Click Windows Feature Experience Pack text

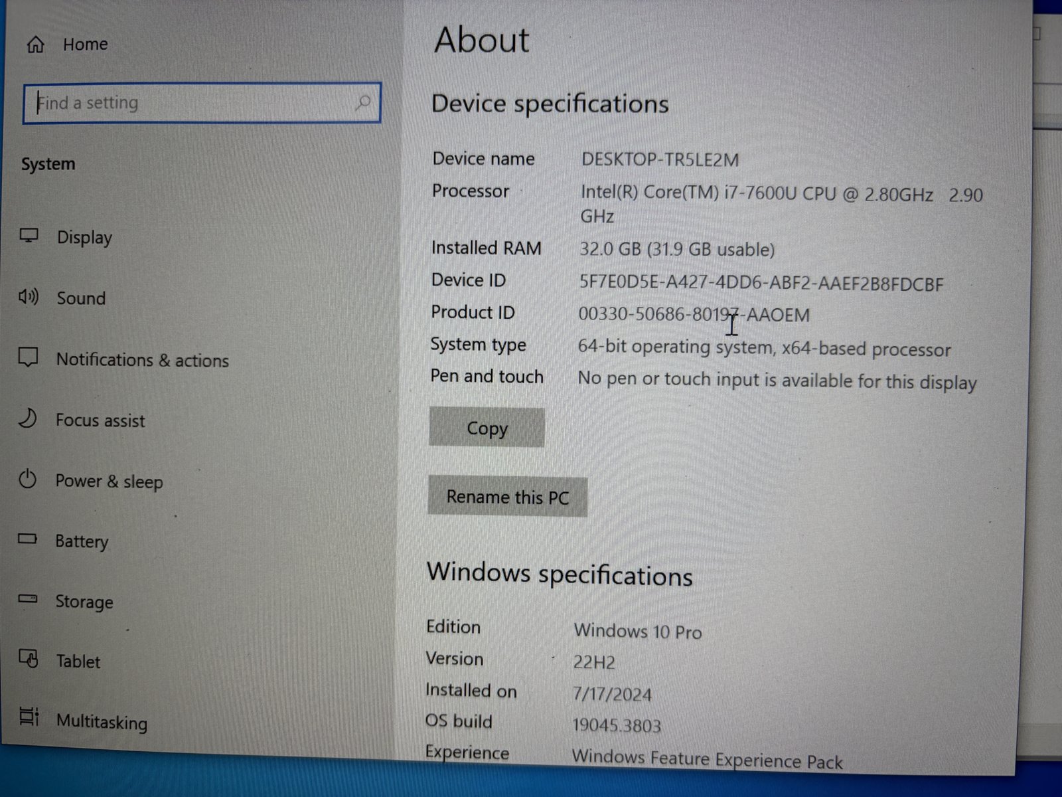pos(707,759)
